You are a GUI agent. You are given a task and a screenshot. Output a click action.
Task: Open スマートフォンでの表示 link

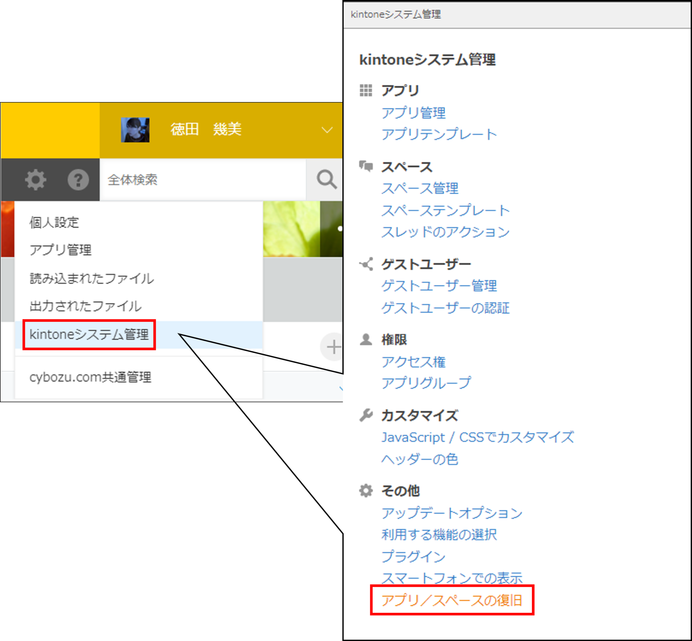click(452, 578)
